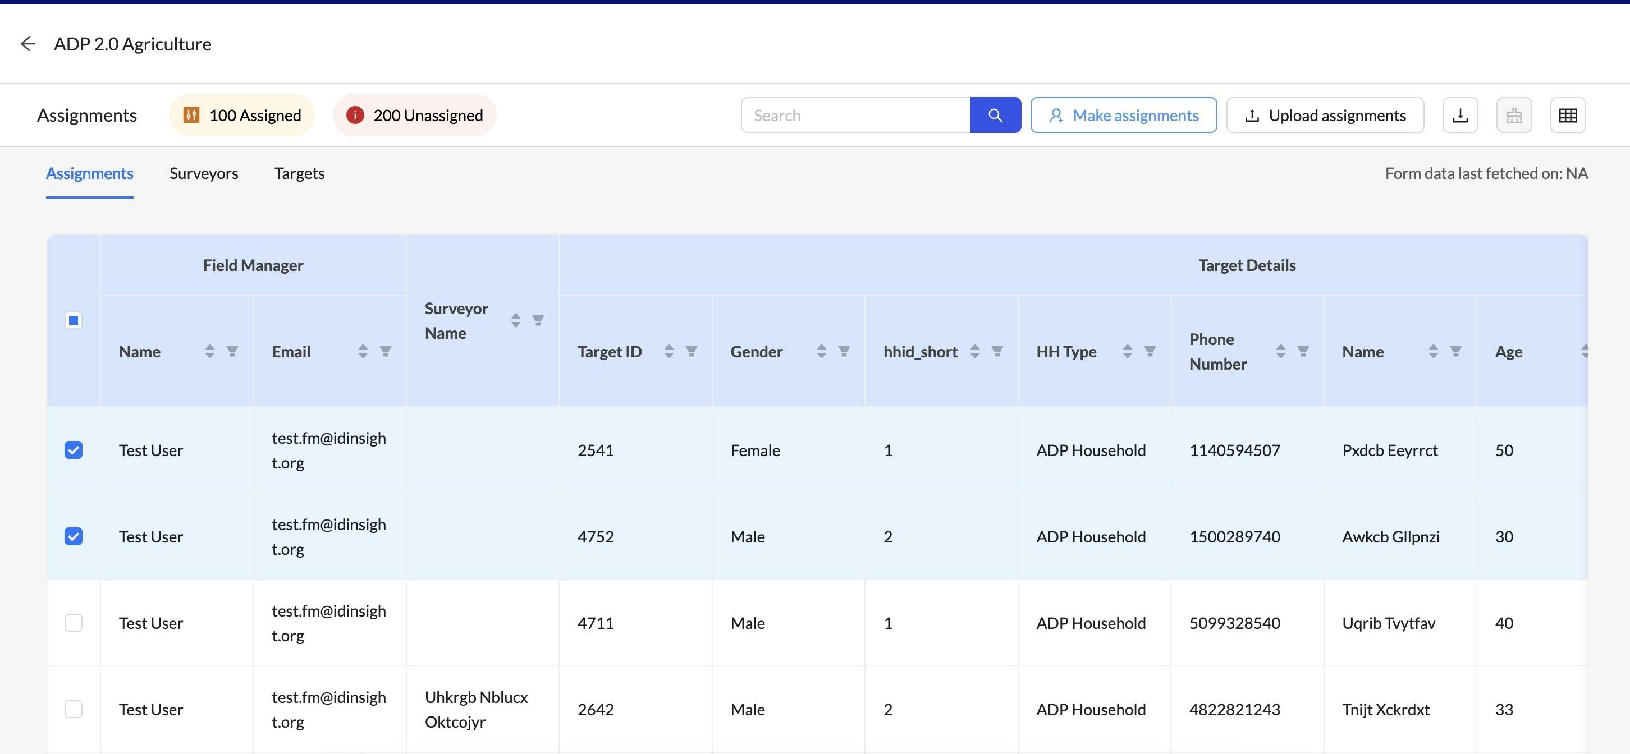Click the table column layout icon
Viewport: 1630px width, 754px height.
pyautogui.click(x=1567, y=115)
